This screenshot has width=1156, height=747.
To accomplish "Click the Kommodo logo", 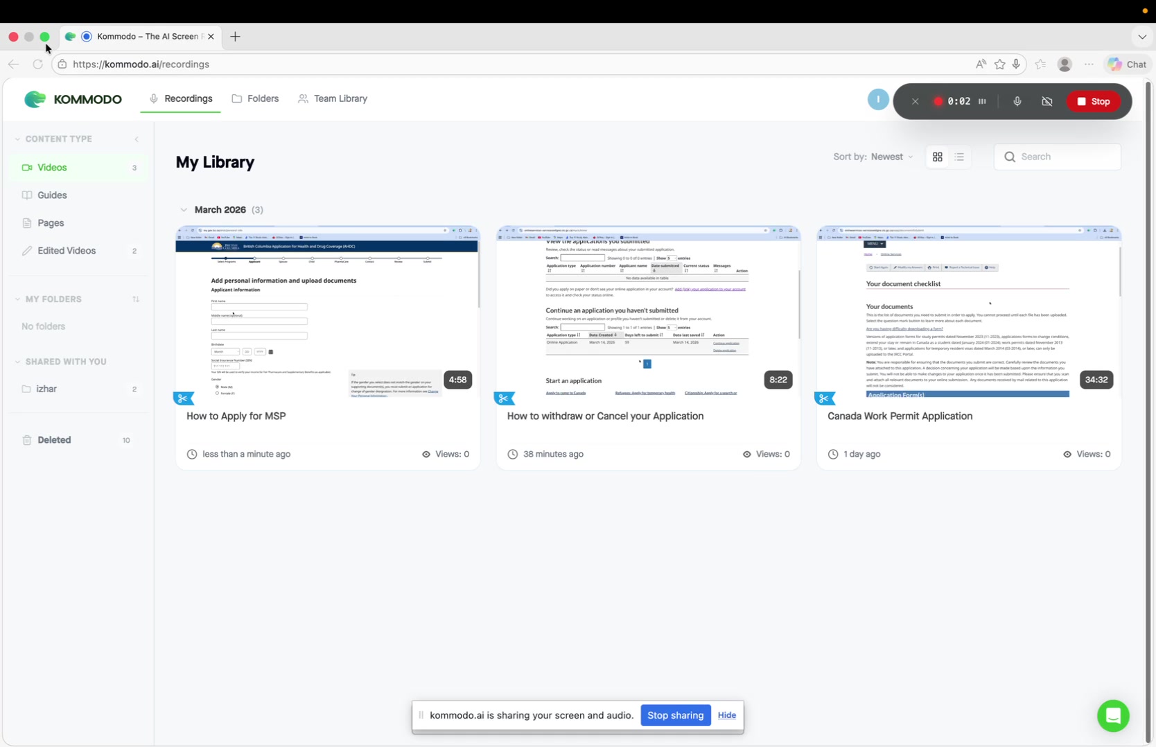I will tap(73, 99).
